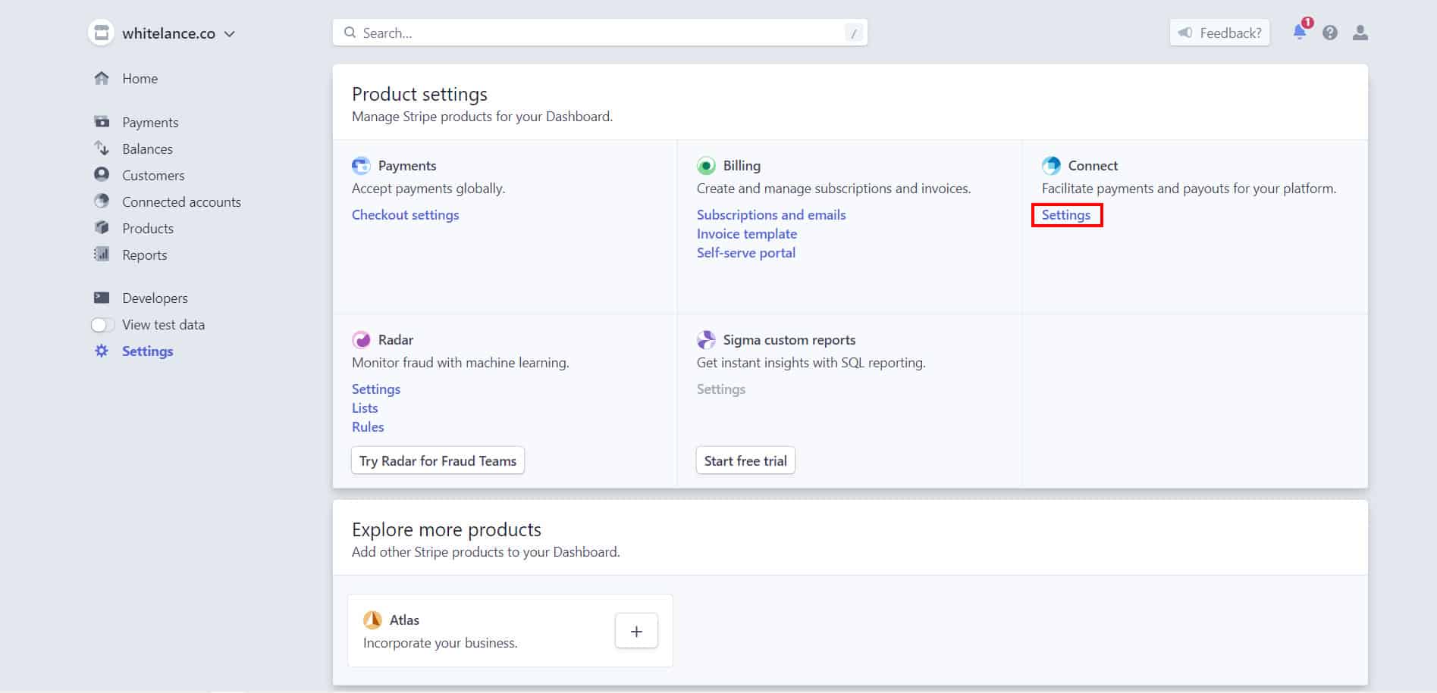Open Connect Settings link
Viewport: 1437px width, 693px height.
1066,214
